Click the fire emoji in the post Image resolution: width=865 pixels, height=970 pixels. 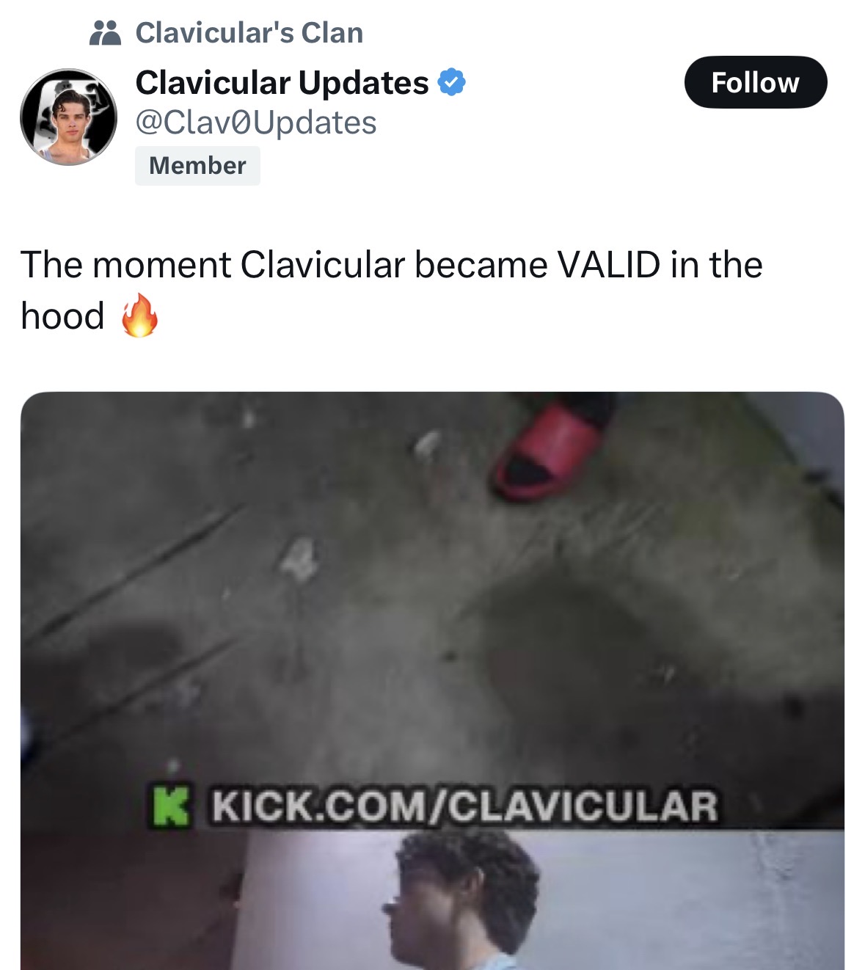(139, 316)
